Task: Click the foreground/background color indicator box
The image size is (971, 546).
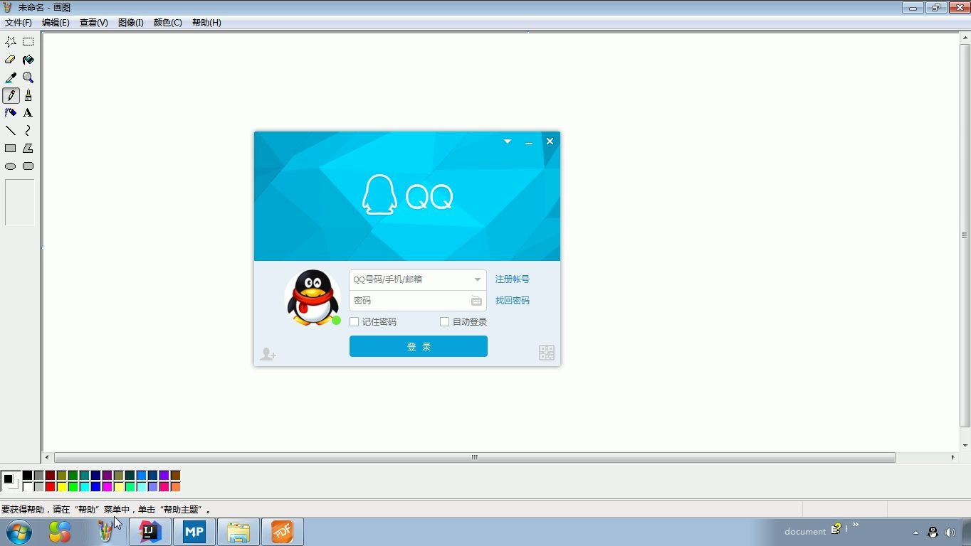Action: (x=10, y=481)
